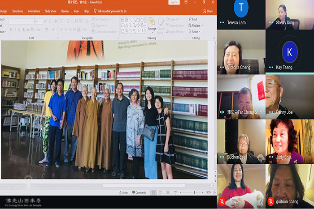This screenshot has width=314, height=209.
Task: Open the Review tab
Action: (65, 11)
